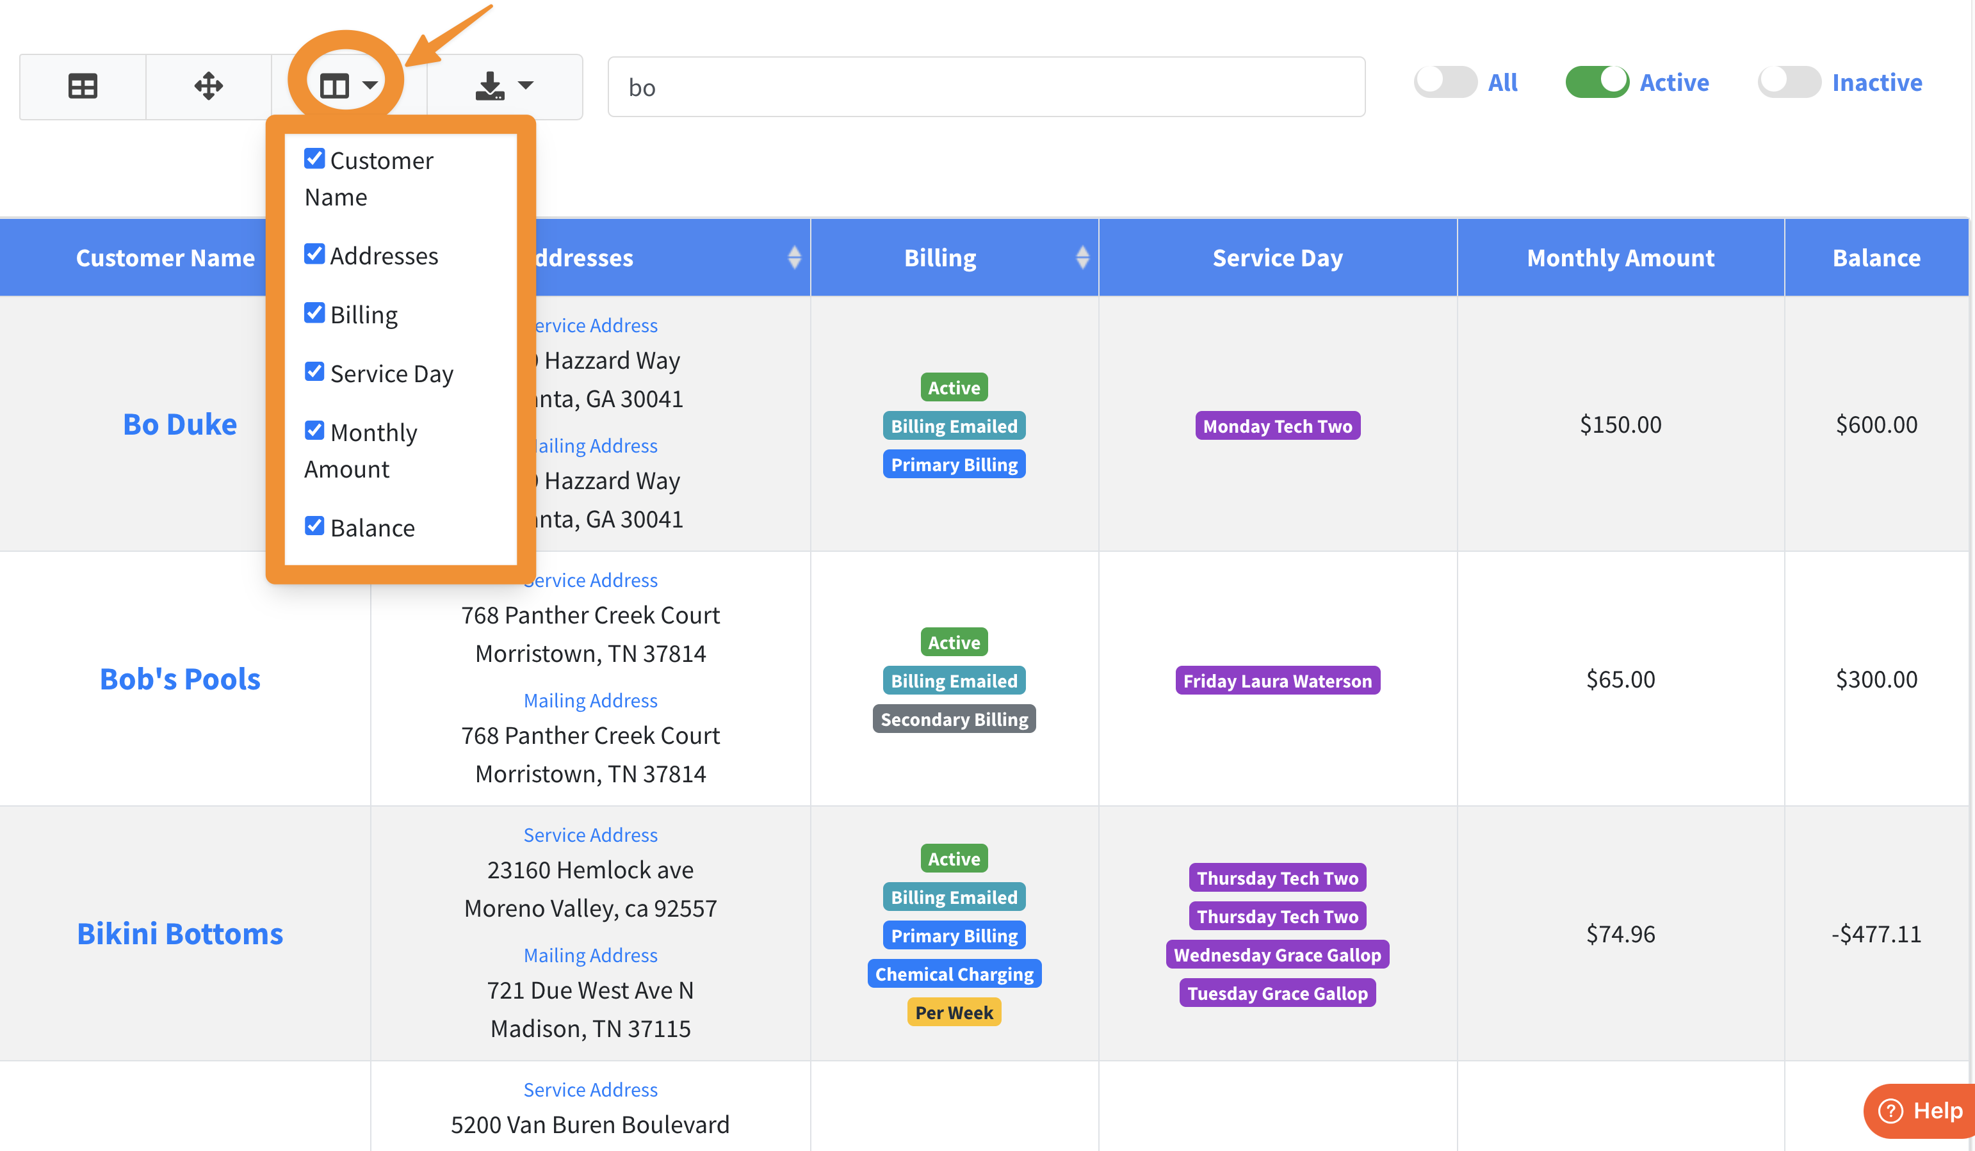Click the search field containing "bo"
Image resolution: width=1975 pixels, height=1151 pixels.
tap(985, 87)
